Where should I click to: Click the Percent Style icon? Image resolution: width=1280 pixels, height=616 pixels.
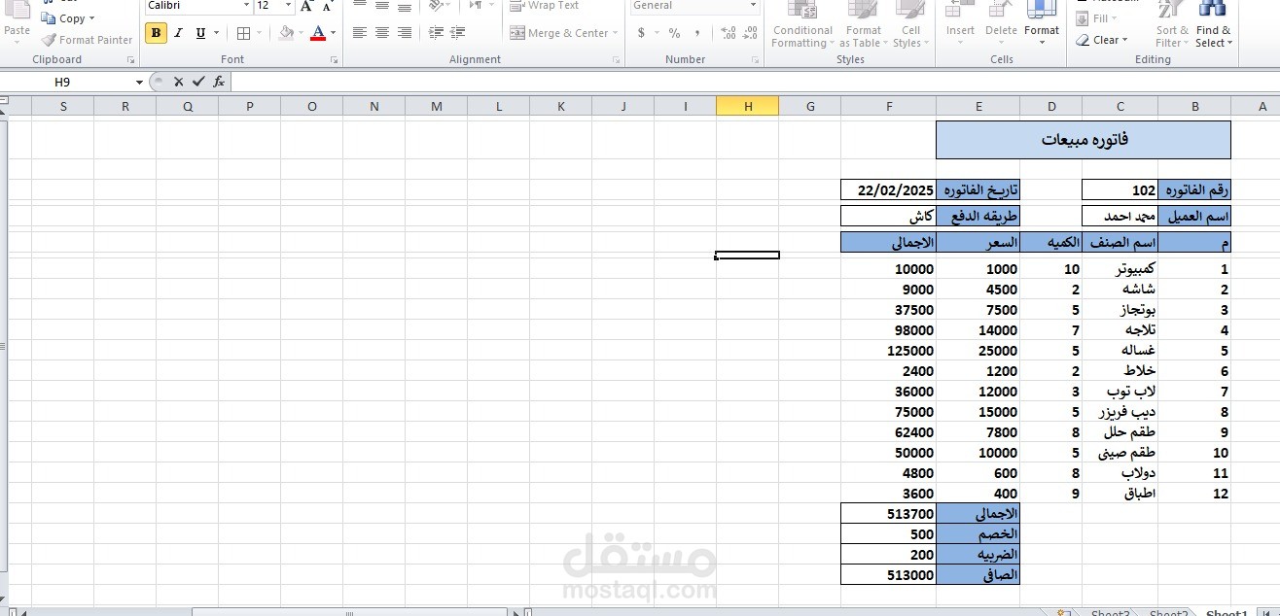675,33
